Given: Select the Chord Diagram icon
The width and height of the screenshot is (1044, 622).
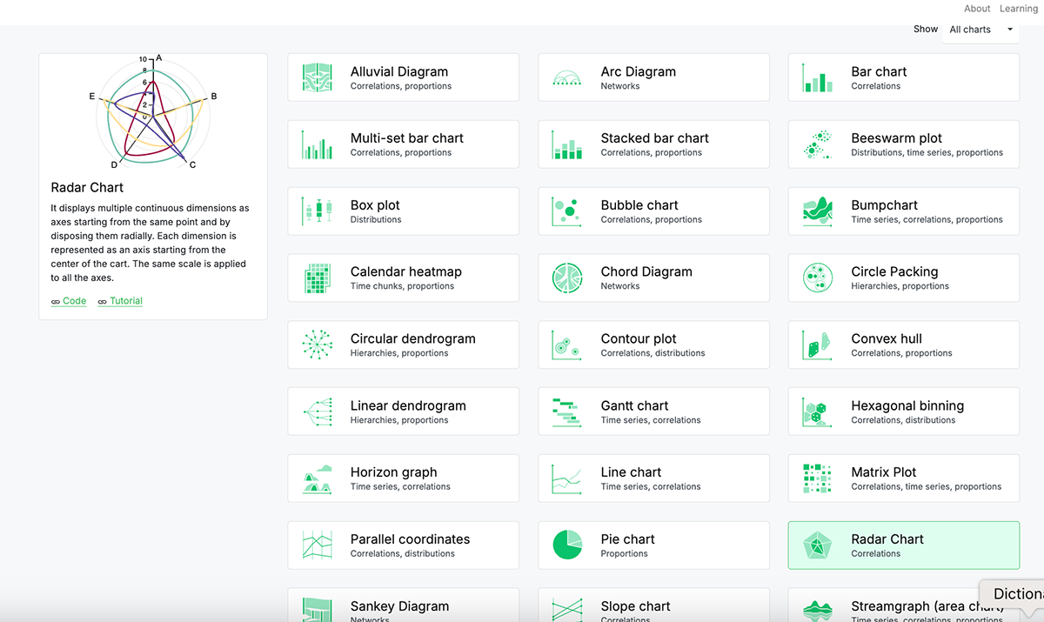Looking at the screenshot, I should pyautogui.click(x=567, y=278).
